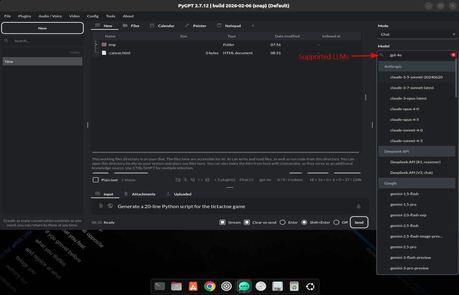This screenshot has height=295, width=459.
Task: Select the Shift+Enter radio button
Action: [x=304, y=222]
